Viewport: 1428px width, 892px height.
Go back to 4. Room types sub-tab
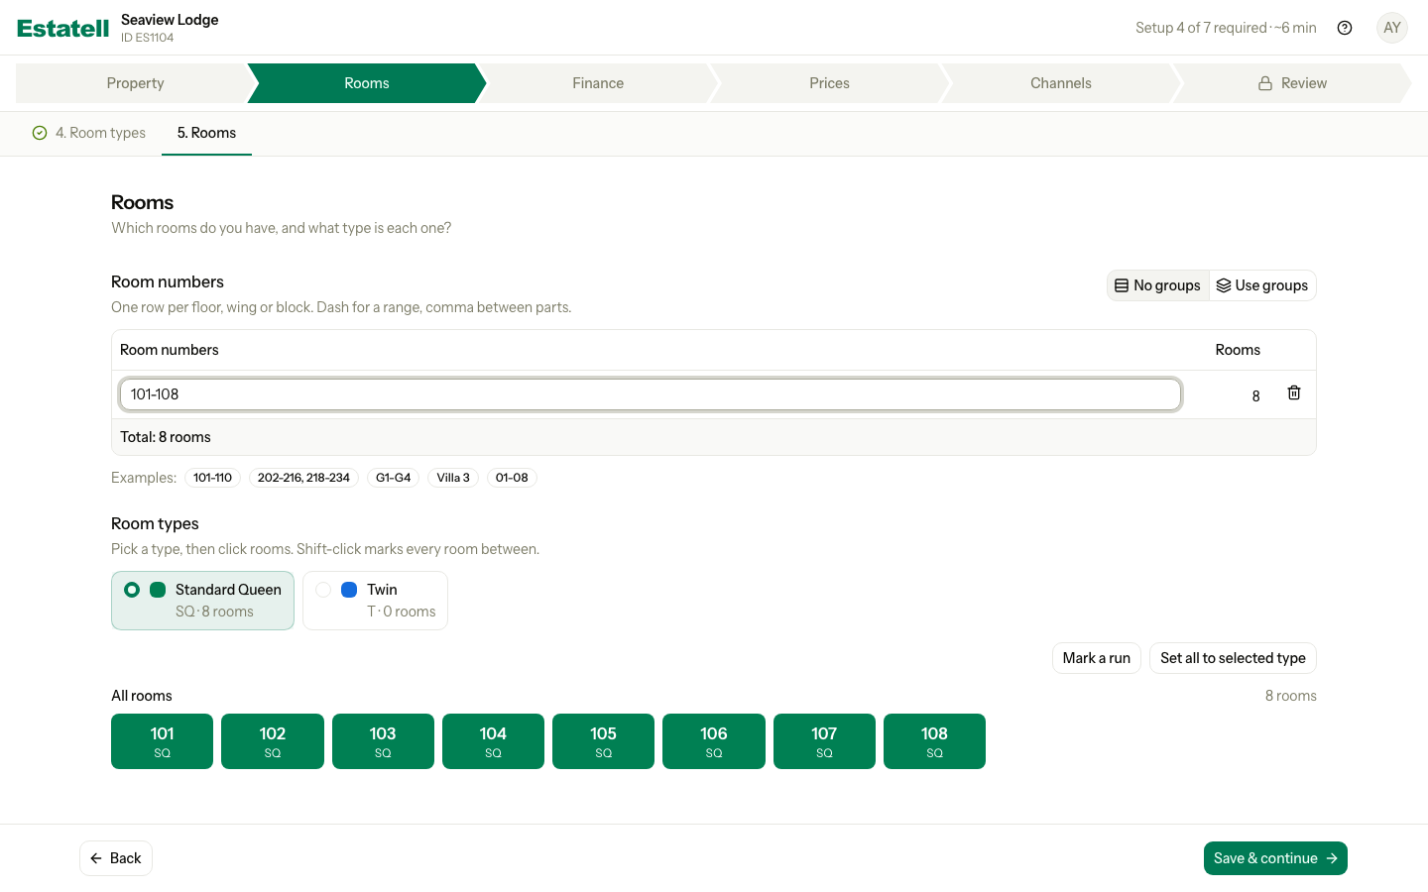click(x=89, y=133)
